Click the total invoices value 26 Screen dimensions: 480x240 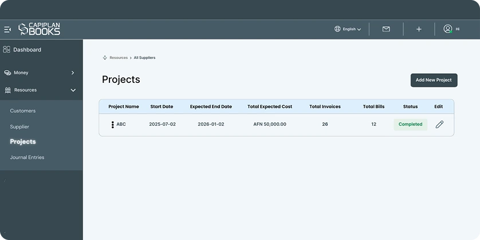pos(325,124)
